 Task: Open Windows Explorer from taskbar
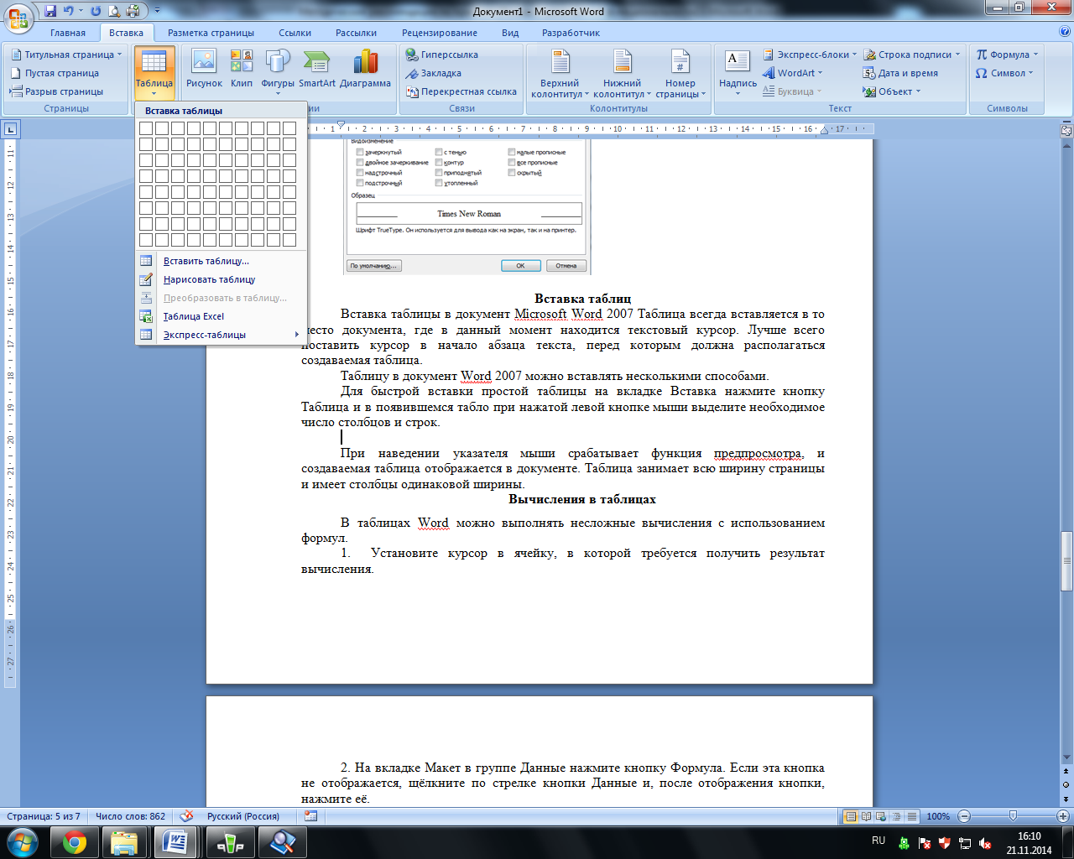(x=124, y=842)
